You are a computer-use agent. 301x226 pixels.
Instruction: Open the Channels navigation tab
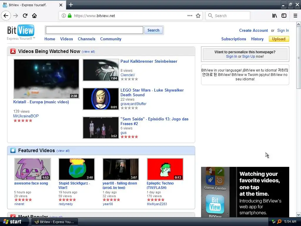click(86, 39)
